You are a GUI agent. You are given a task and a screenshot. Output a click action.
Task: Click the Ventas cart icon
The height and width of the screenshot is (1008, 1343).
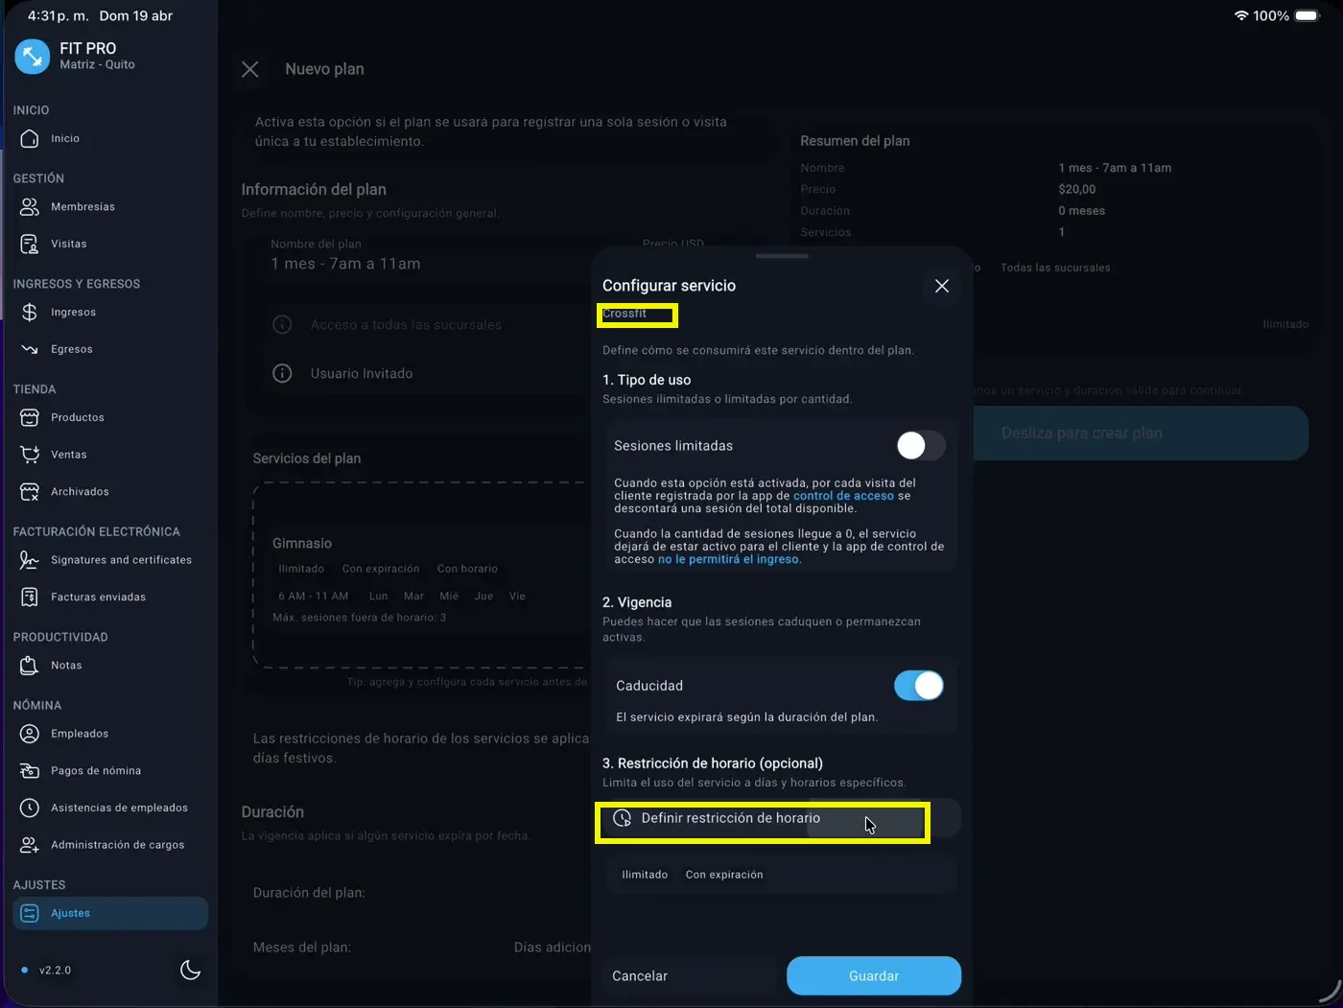[x=30, y=455]
